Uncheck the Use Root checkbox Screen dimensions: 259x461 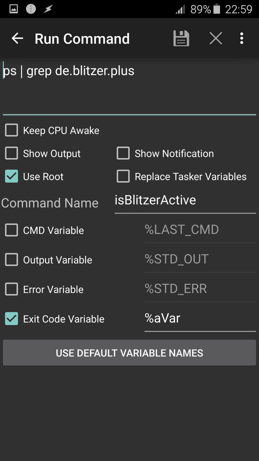click(12, 176)
